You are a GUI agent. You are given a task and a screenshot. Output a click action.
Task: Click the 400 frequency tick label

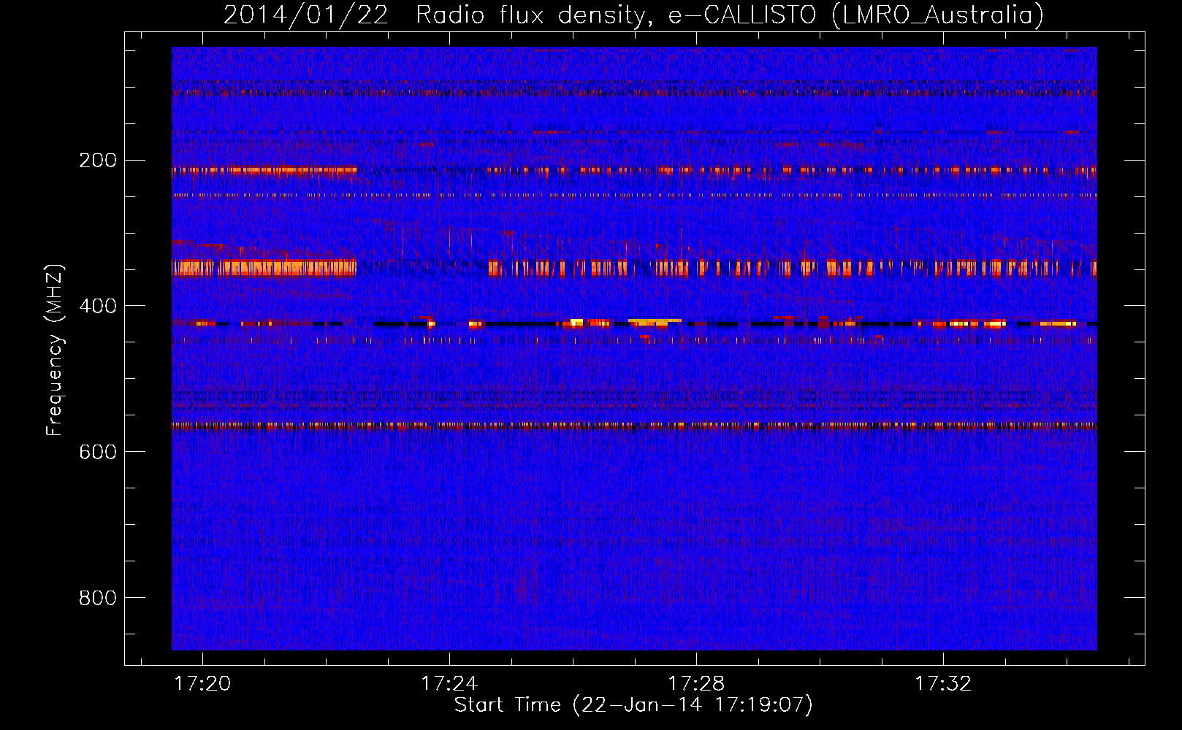98,307
